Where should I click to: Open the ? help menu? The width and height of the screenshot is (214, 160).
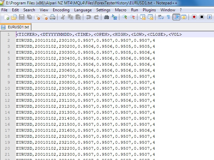(x=181, y=10)
